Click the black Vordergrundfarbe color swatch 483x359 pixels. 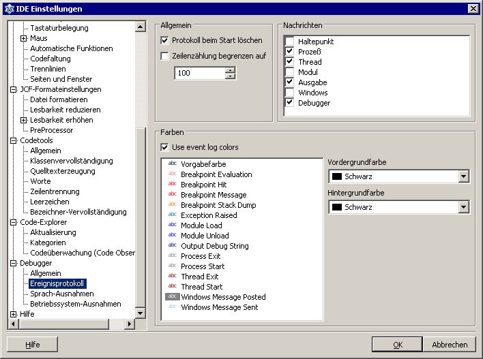pos(337,176)
